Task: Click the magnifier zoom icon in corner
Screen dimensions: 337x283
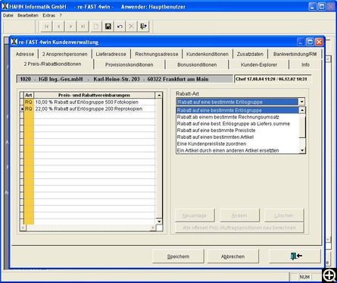Action: pos(329,275)
